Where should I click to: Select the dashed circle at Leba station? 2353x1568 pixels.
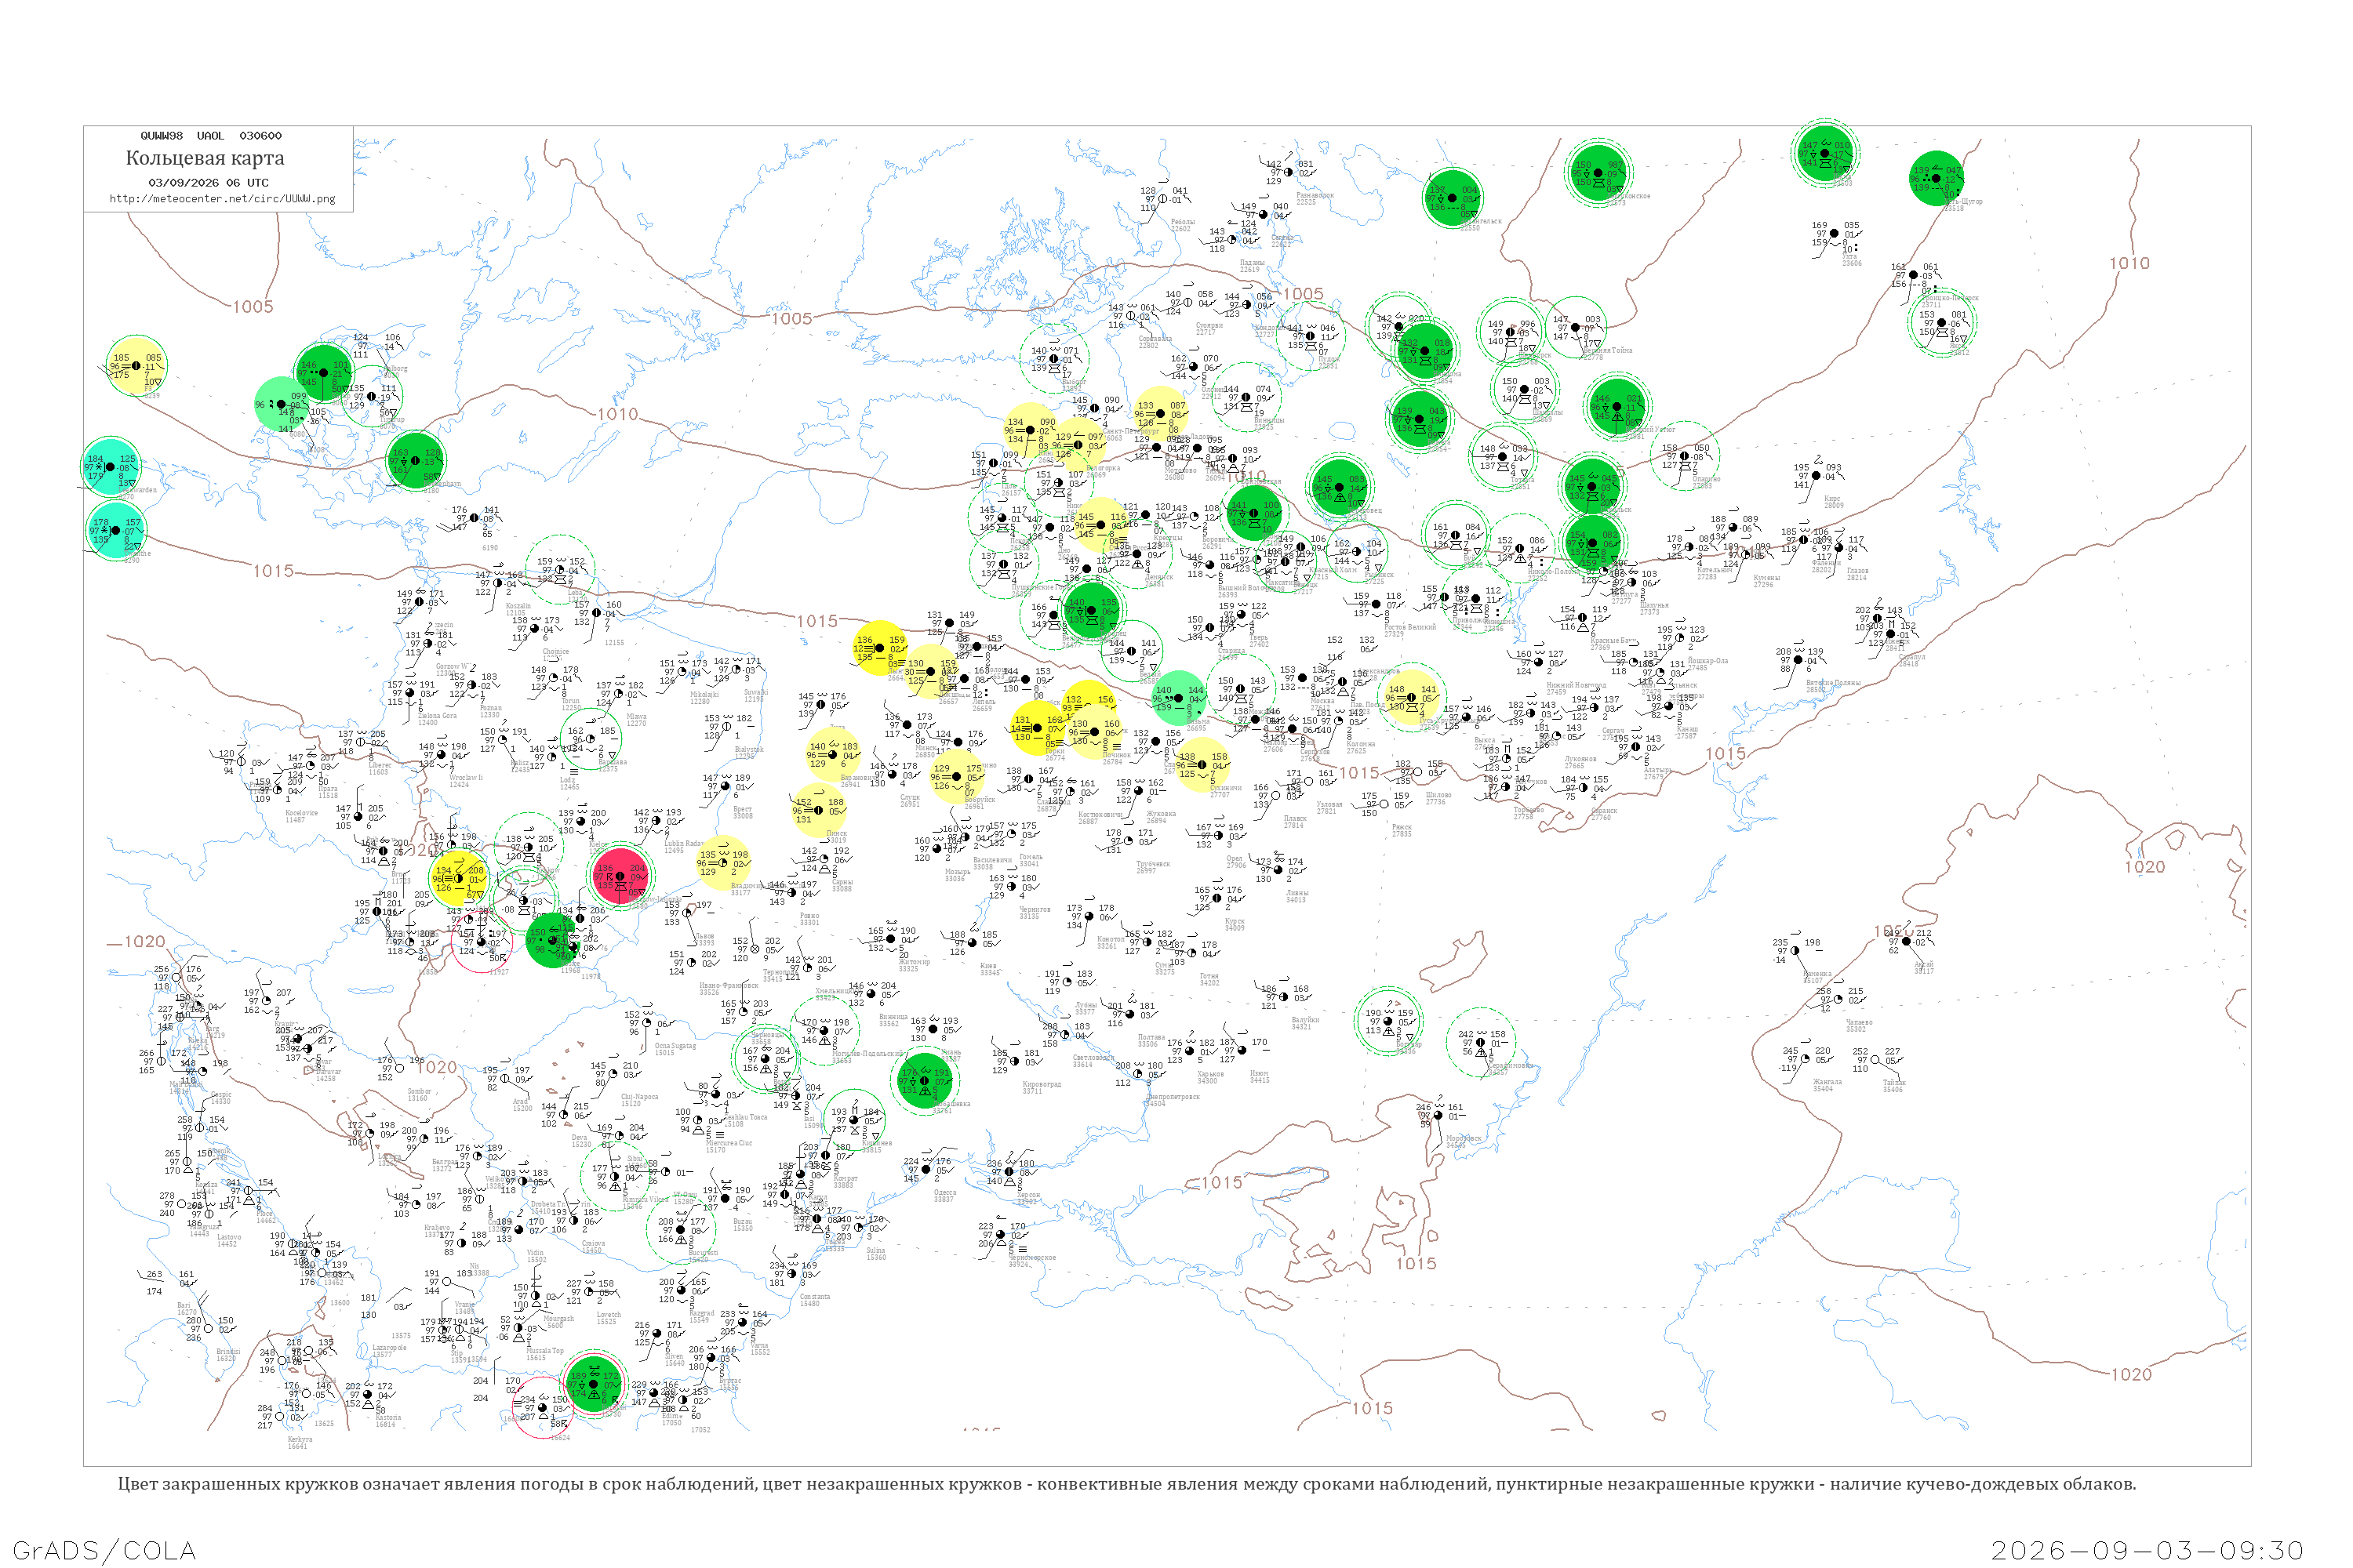pos(560,570)
